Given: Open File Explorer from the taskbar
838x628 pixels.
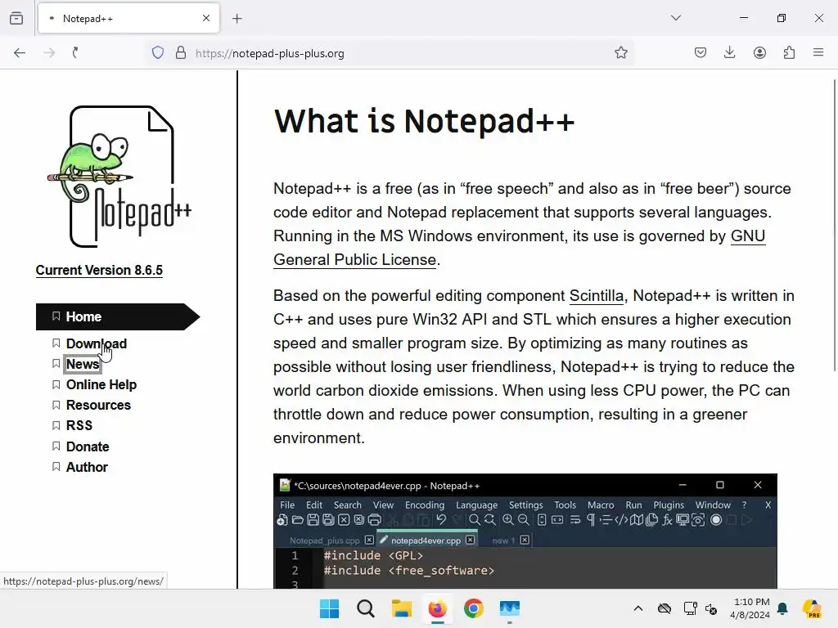Looking at the screenshot, I should [401, 608].
